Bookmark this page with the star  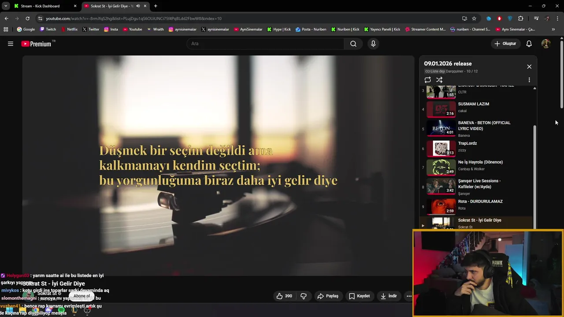coord(474,18)
